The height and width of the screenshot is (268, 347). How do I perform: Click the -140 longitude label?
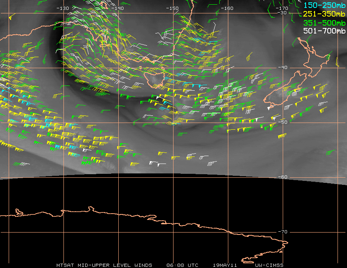point(118,8)
